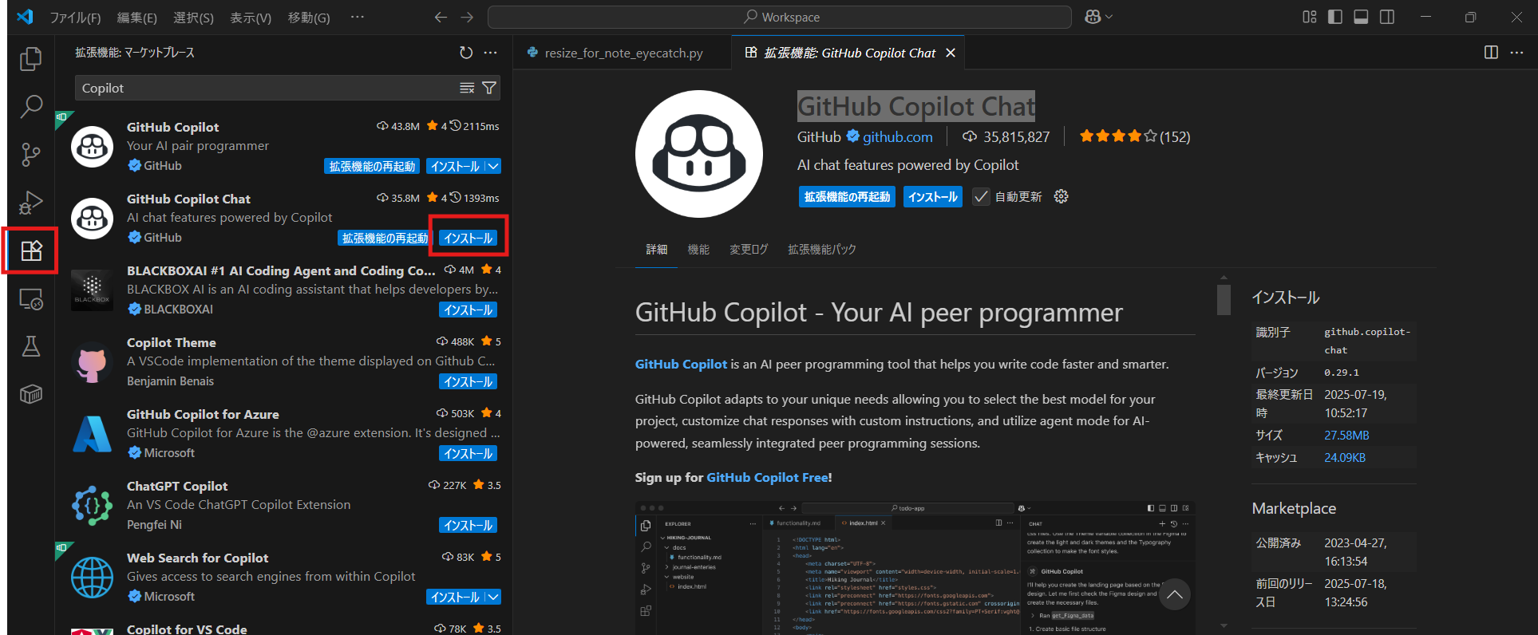Open install dropdown arrow for GitHub Copilot

tap(493, 166)
